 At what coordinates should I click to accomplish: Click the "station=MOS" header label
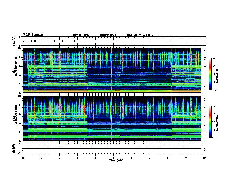click(108, 35)
